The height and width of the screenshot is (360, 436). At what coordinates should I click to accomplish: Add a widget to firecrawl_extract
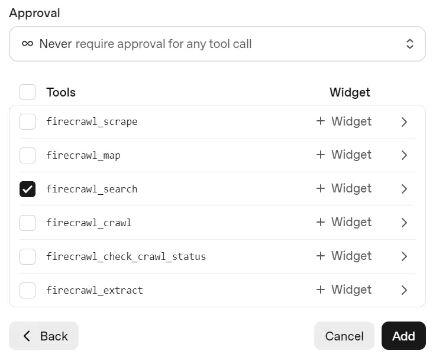click(x=344, y=290)
